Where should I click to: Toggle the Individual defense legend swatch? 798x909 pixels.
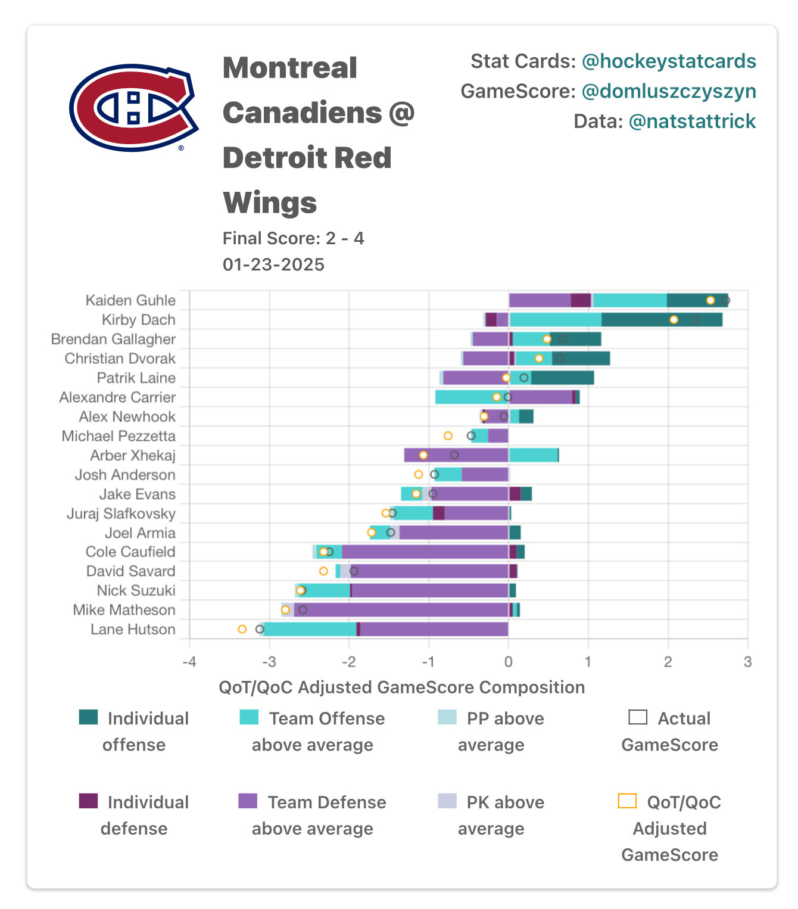tap(89, 801)
